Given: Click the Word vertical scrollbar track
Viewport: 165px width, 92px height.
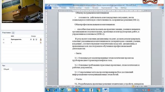Looking at the screenshot, I should [x=163, y=46].
